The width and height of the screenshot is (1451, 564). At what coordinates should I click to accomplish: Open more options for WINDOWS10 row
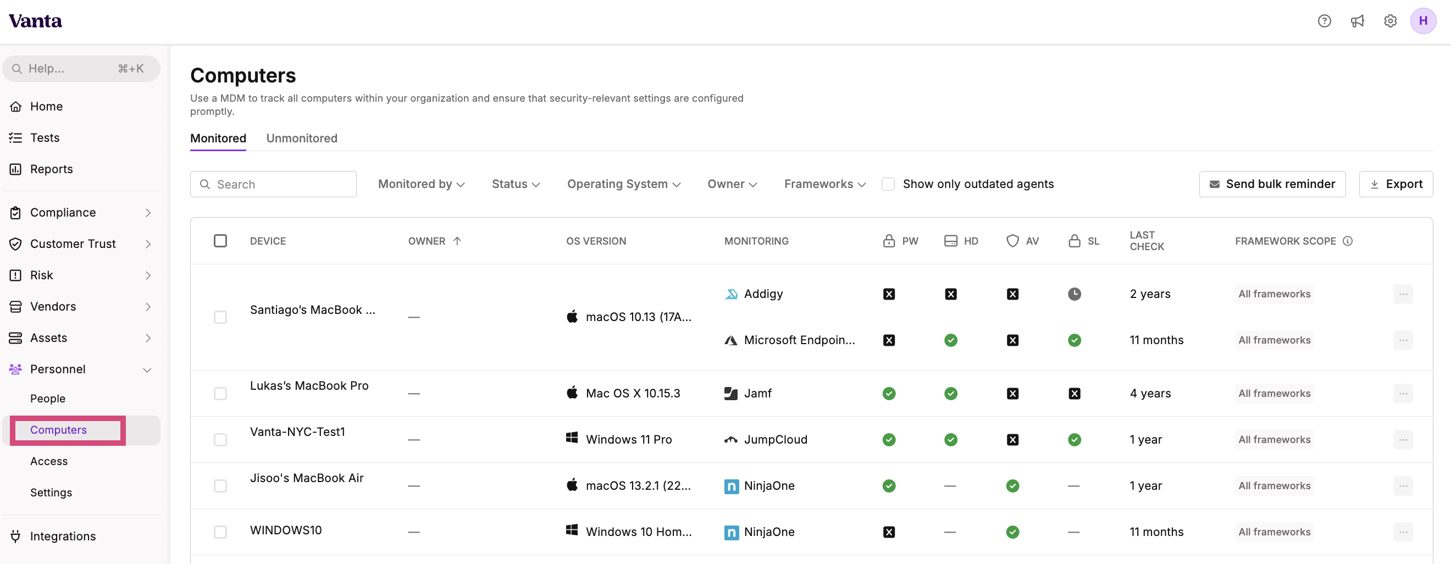[x=1403, y=532]
